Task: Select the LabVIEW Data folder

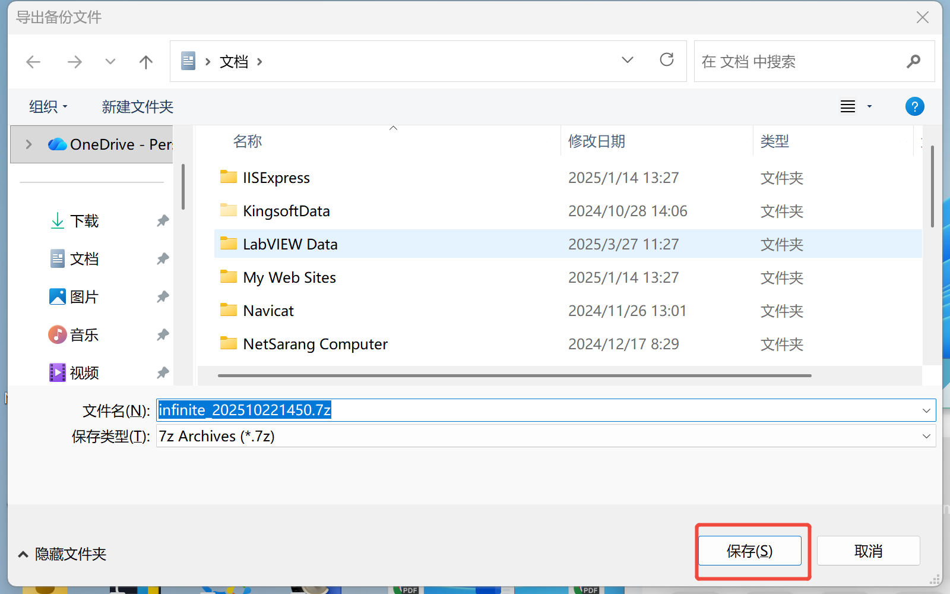Action: click(x=290, y=244)
